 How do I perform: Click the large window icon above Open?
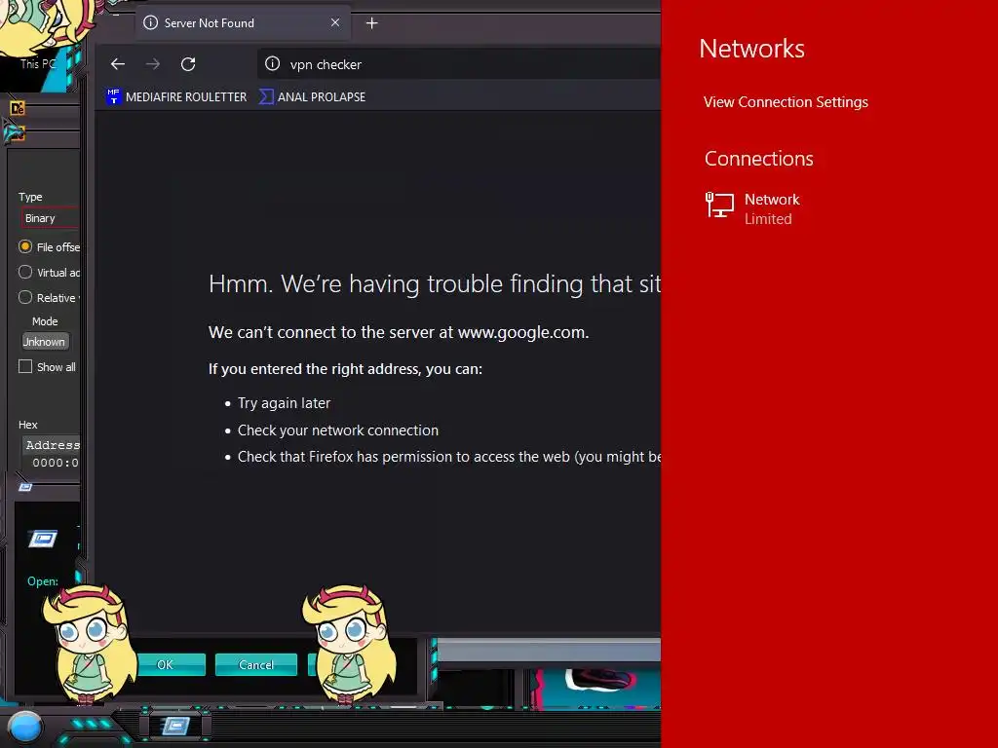43,539
